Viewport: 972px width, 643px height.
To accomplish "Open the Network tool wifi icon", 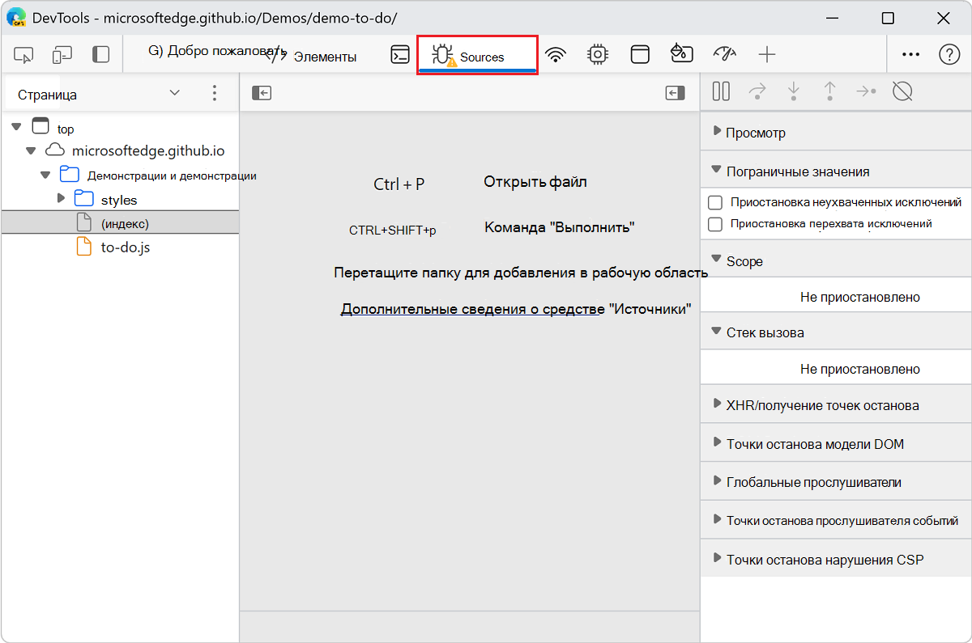I will (x=555, y=55).
